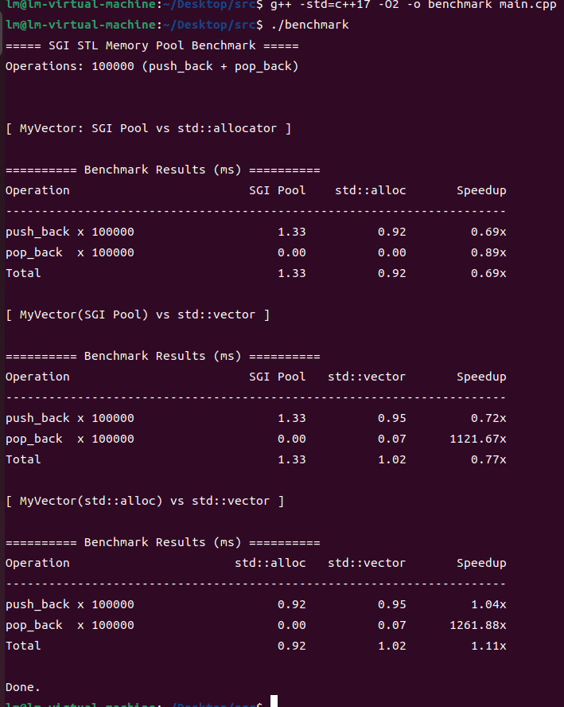Click the SGI Pool header in second table
Image resolution: width=564 pixels, height=707 pixels.
coord(278,377)
